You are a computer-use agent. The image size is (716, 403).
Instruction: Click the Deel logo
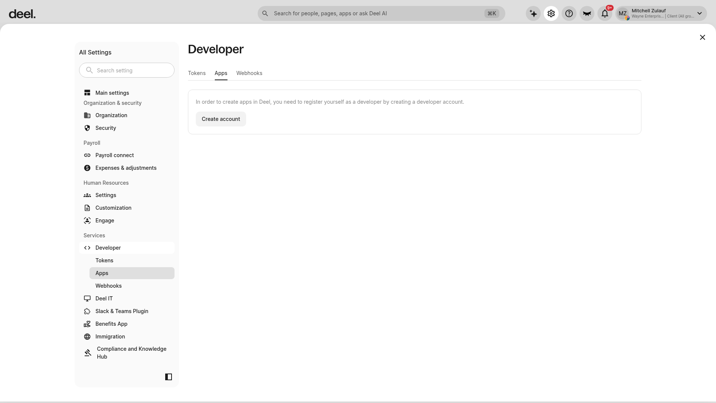tap(22, 14)
